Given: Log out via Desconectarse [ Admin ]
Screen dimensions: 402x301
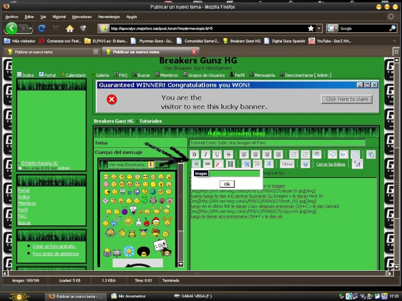Looking at the screenshot, I should pyautogui.click(x=306, y=75).
